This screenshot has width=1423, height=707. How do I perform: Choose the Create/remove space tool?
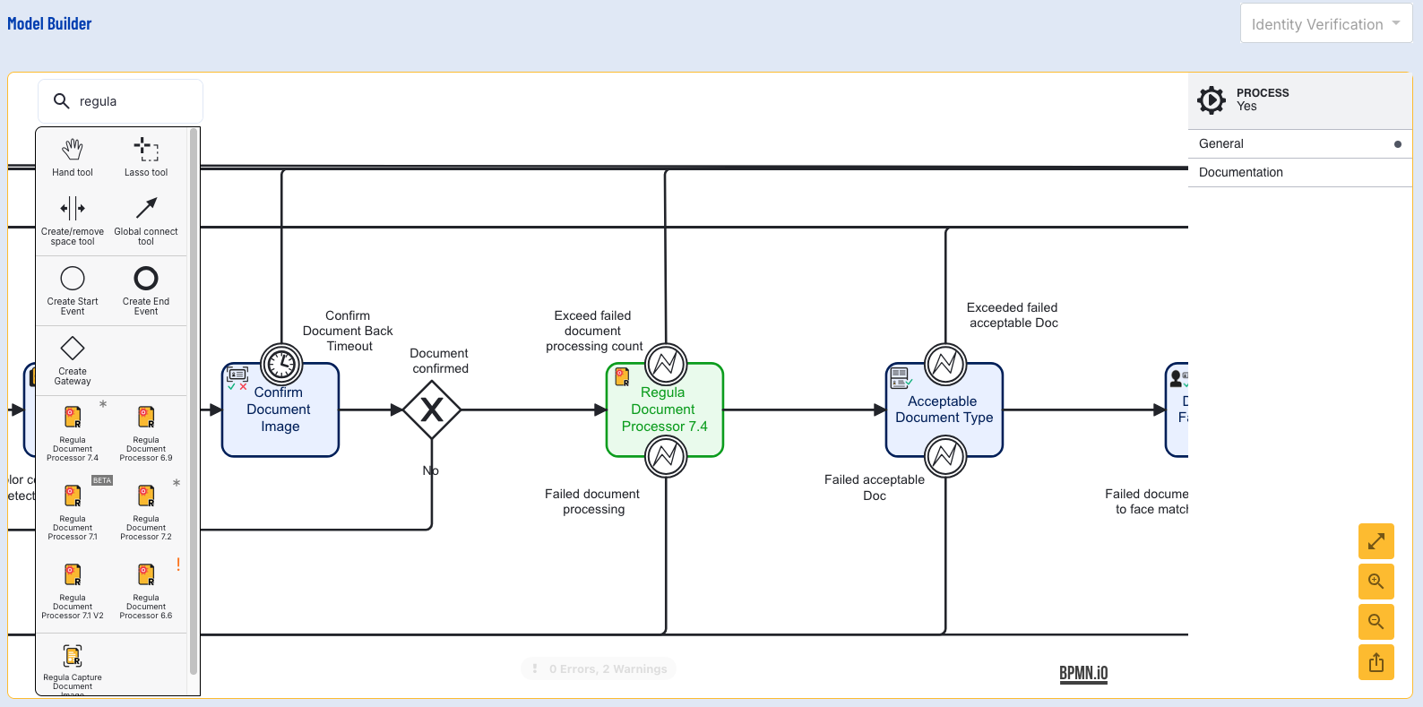click(73, 222)
